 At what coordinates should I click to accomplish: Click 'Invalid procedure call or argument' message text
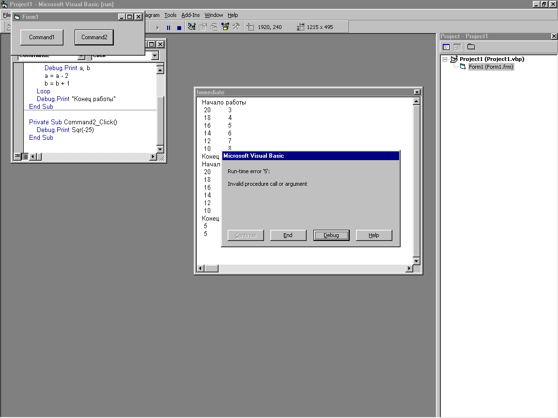tap(267, 184)
